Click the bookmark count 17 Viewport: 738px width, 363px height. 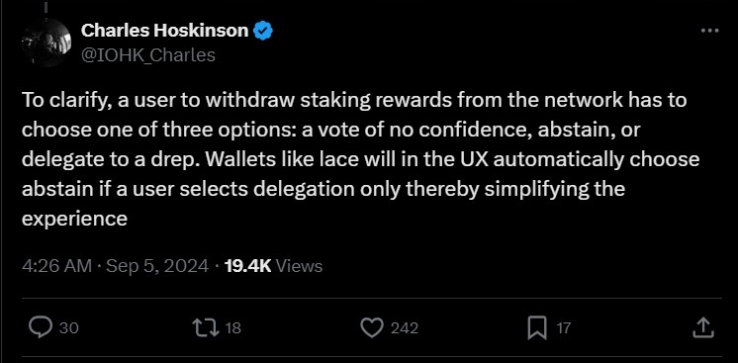(563, 327)
